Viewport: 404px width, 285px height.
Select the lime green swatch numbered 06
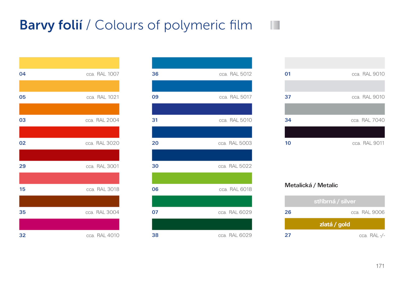click(202, 178)
